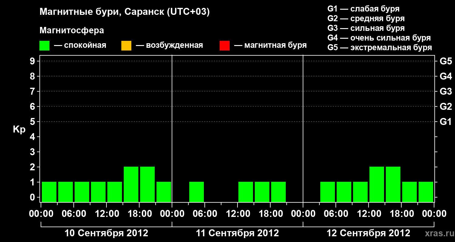The width and height of the screenshot is (455, 242).
Task: Click the 'G2 — средняя буря' legend line
Action: (x=366, y=18)
